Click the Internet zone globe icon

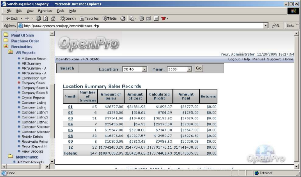click(256, 173)
